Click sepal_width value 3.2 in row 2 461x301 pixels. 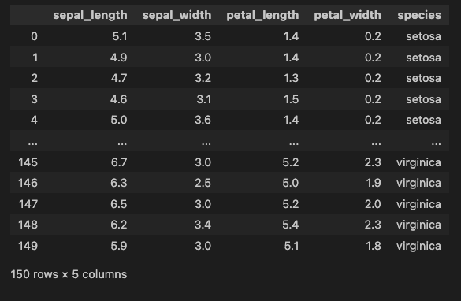tap(203, 78)
